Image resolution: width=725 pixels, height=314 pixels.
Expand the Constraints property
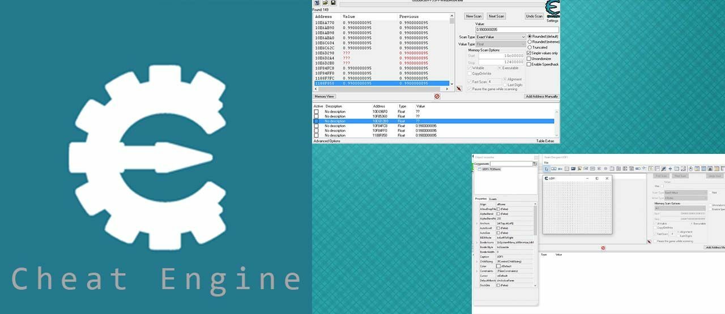point(477,271)
